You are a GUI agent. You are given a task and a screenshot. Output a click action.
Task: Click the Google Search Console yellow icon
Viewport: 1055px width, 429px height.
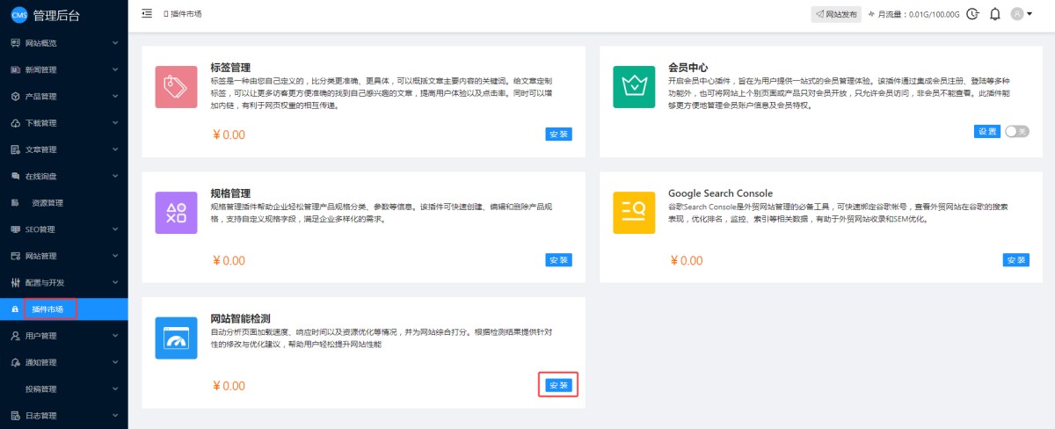(x=634, y=213)
